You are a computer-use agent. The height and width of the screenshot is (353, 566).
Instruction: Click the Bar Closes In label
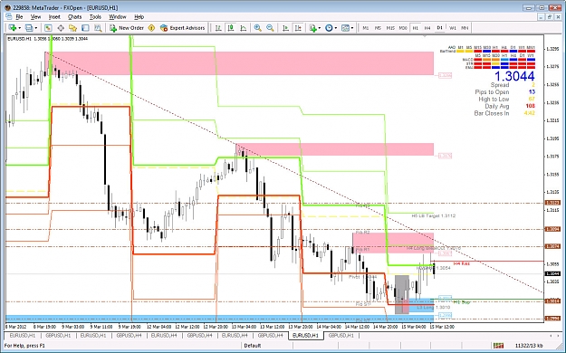point(491,113)
